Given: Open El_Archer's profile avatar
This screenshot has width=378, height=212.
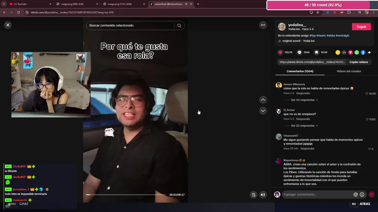Looking at the screenshot, I should [279, 111].
